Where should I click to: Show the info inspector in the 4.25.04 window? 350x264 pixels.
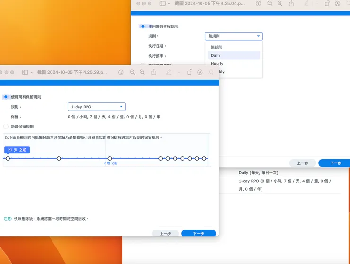coord(259,3)
